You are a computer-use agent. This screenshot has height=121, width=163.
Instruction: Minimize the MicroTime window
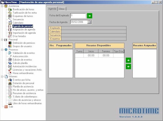[153, 2]
